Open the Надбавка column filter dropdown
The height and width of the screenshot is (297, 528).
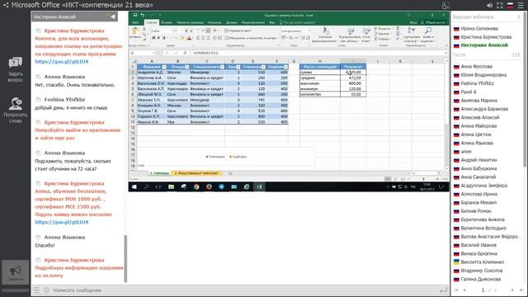(285, 67)
